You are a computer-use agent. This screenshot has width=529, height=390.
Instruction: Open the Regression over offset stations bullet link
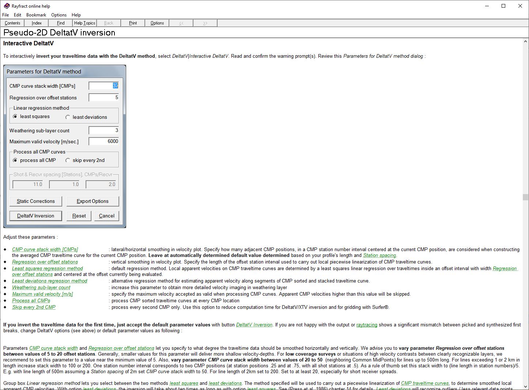[45, 262]
